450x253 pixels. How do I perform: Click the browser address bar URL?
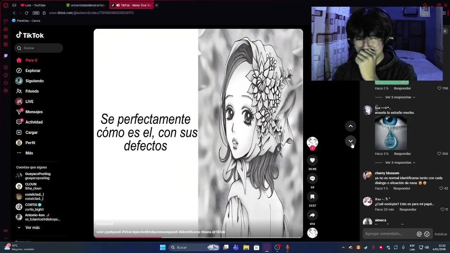[91, 13]
